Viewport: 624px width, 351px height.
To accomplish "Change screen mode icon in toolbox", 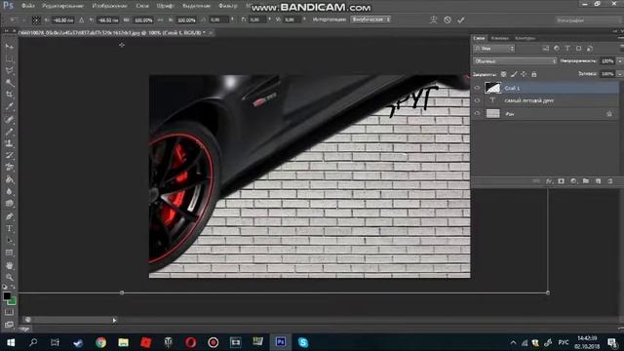I will 9,324.
